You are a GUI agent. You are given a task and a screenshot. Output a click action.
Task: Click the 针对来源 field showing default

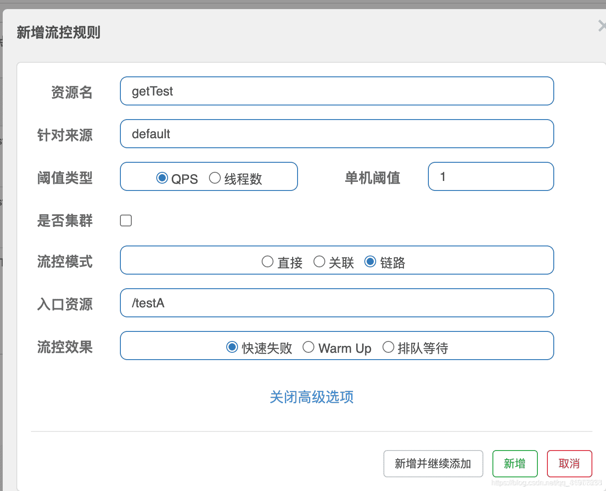(337, 134)
